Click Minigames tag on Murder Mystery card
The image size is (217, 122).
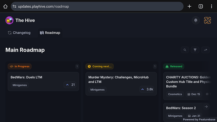click(x=97, y=90)
